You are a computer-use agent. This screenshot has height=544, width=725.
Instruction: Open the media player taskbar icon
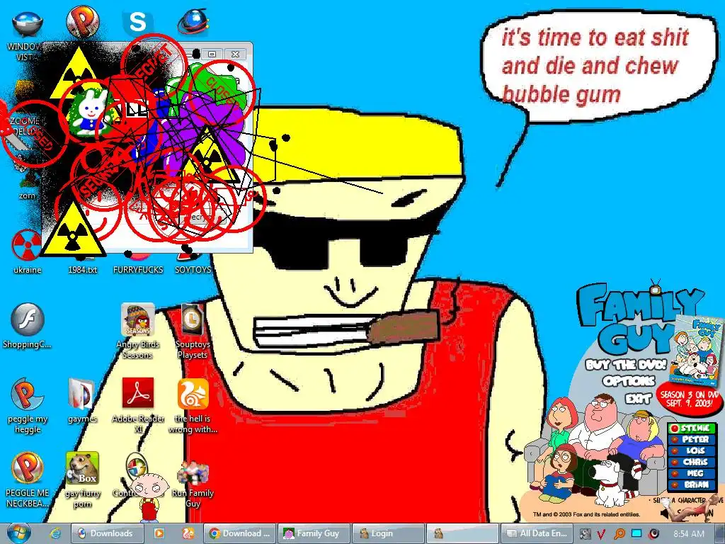(159, 533)
